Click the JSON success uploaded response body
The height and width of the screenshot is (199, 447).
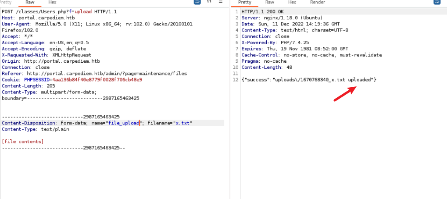point(309,80)
